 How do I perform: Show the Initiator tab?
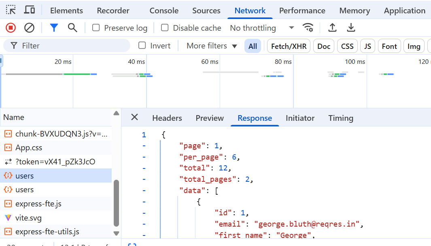[300, 118]
